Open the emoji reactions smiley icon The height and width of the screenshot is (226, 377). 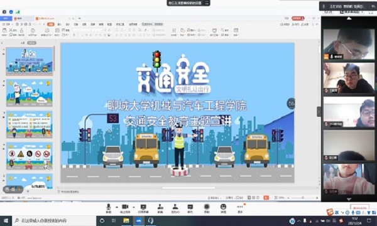223,208
